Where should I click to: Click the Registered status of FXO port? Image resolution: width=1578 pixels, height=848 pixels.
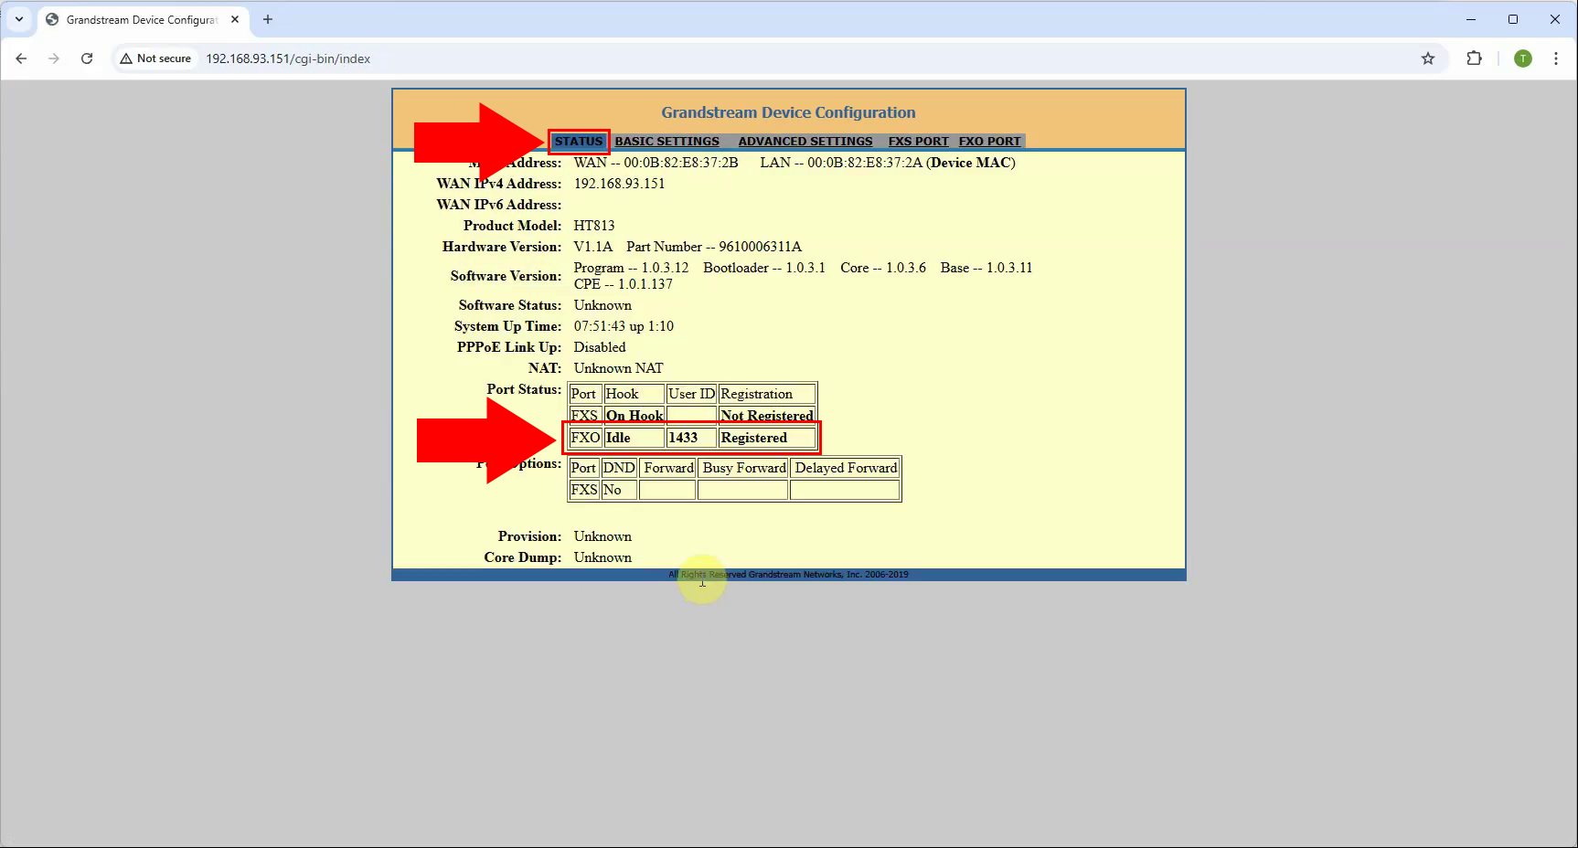click(754, 438)
